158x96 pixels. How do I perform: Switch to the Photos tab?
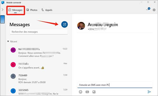[32, 10]
